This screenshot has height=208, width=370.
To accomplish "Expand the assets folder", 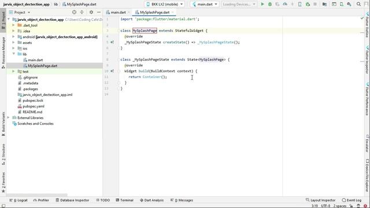I will 13,42.
